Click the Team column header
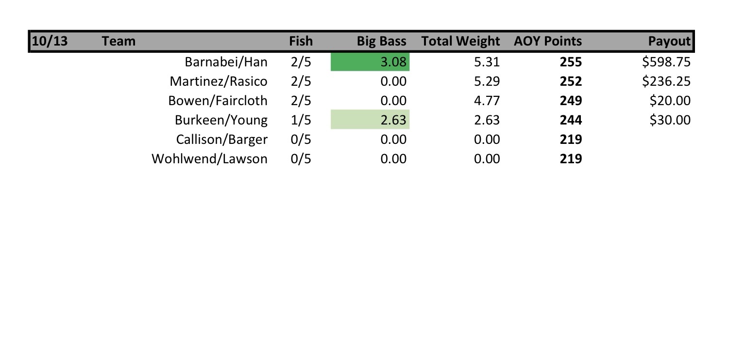Image resolution: width=745 pixels, height=343 pixels. [x=119, y=41]
